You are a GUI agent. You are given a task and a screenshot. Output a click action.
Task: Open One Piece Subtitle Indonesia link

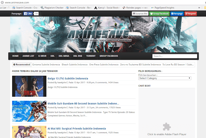pos(104,65)
